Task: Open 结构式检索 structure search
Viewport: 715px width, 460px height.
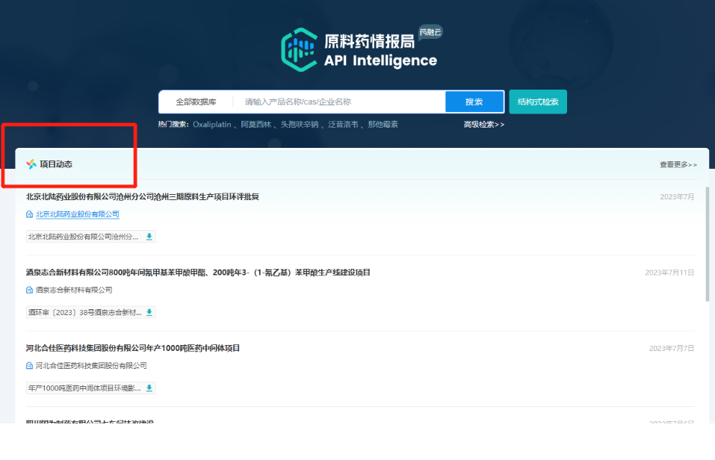Action: point(538,102)
